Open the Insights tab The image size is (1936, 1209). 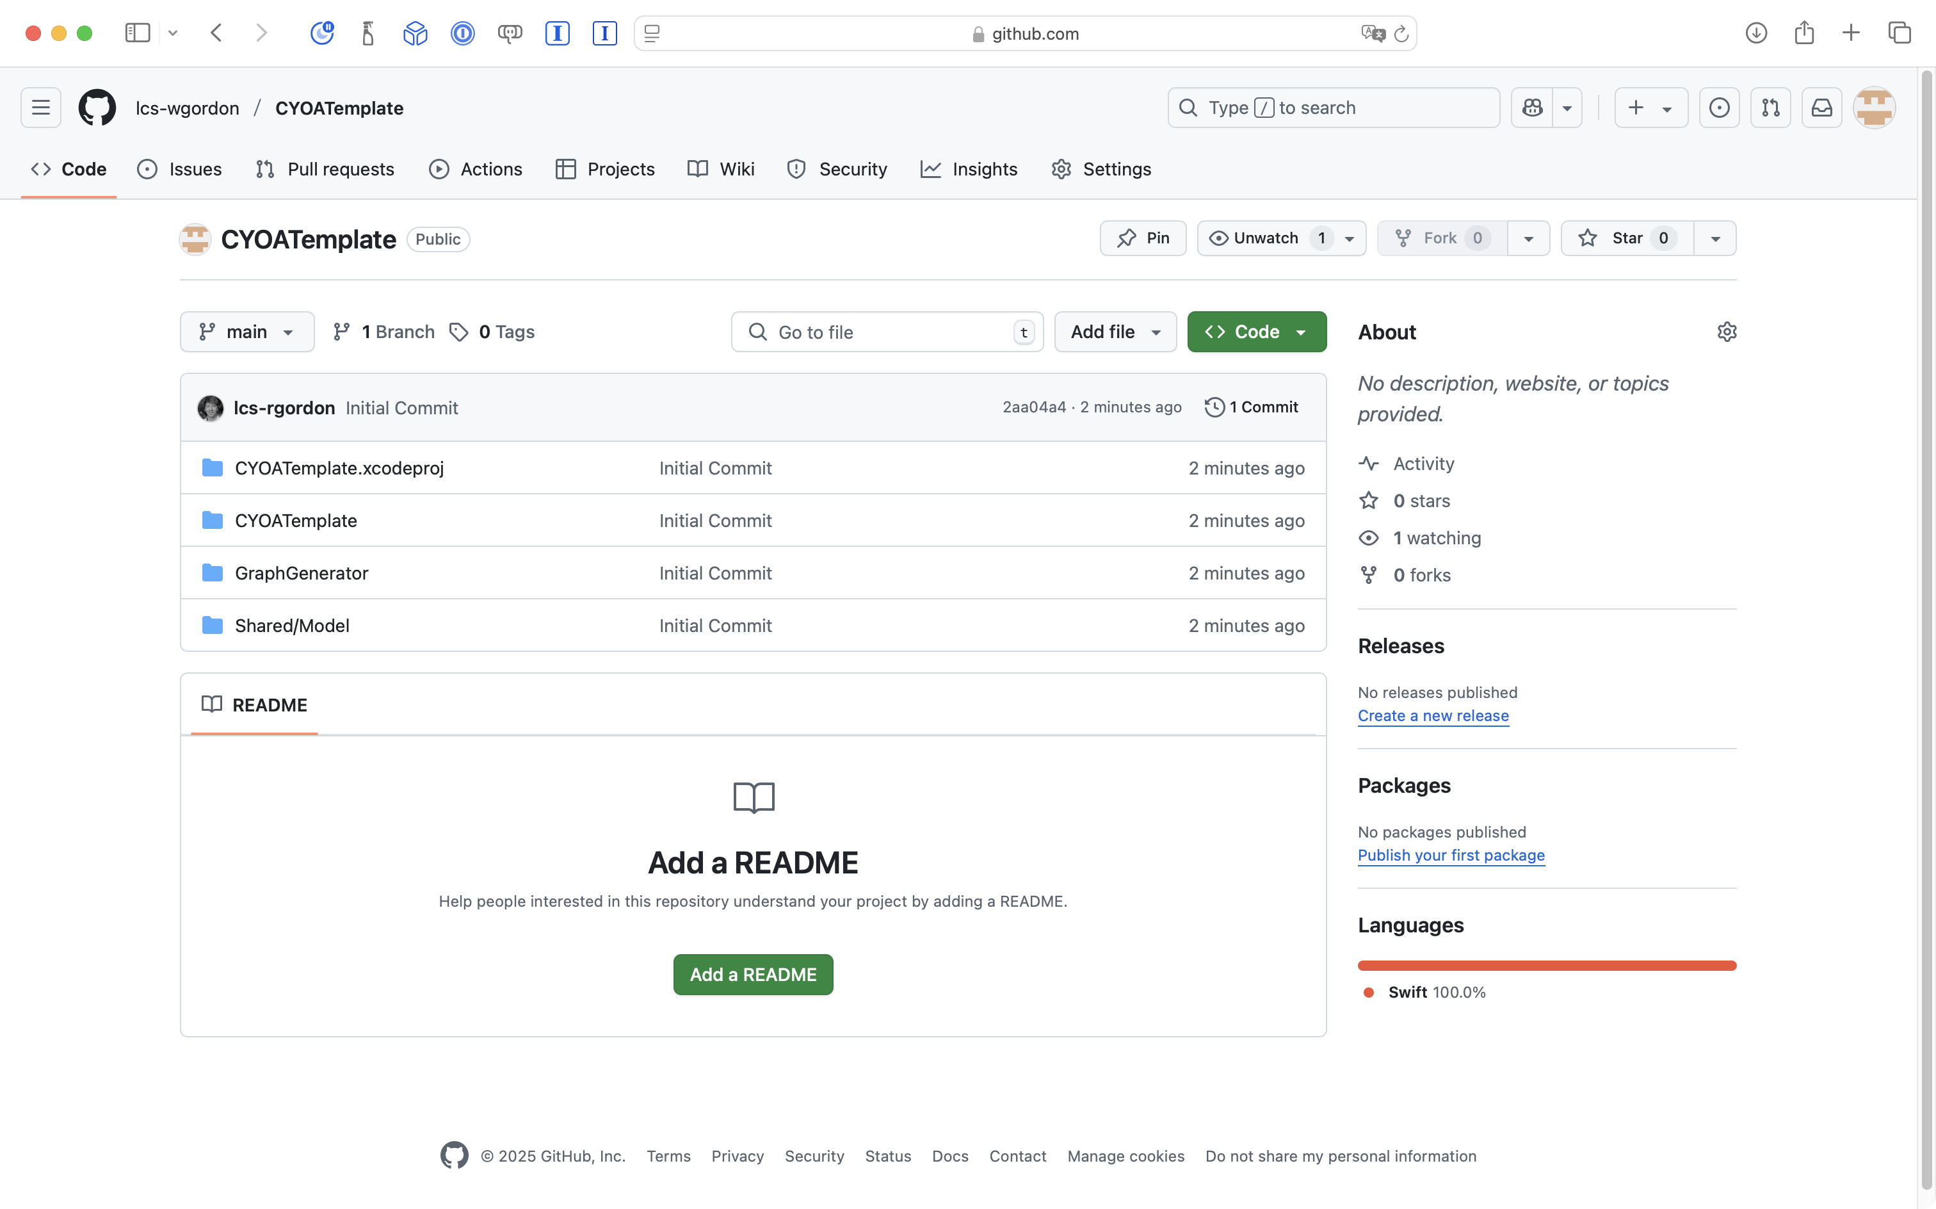969,170
